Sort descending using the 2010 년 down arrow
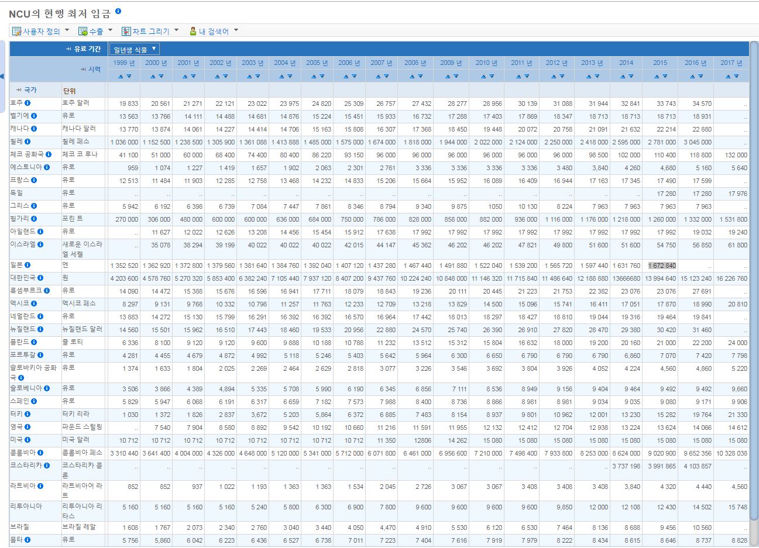 (x=492, y=76)
